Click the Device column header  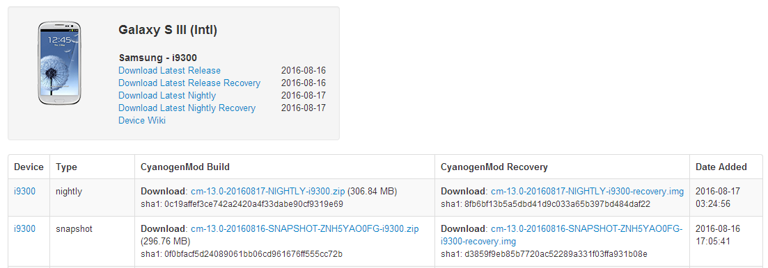(29, 167)
